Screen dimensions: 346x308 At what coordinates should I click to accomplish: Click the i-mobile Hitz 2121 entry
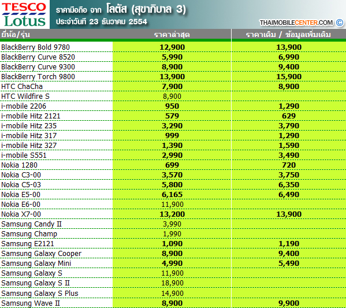tap(31, 116)
